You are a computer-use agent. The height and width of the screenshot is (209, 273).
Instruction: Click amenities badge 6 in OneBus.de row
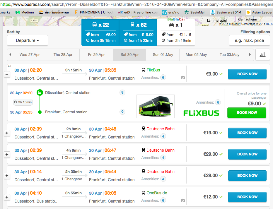point(163,201)
